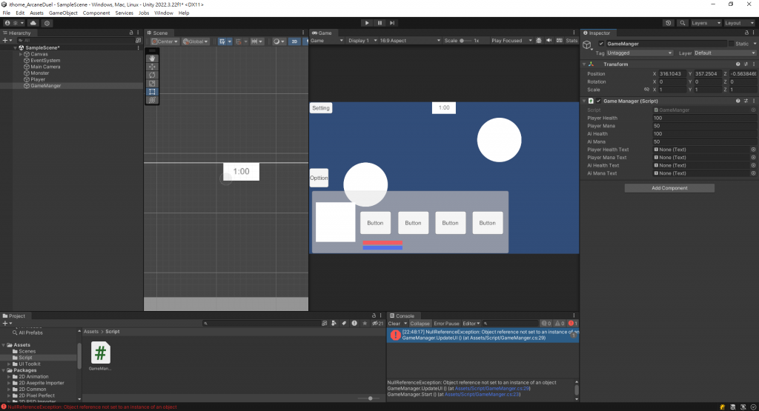The image size is (759, 411).
Task: Open Unity cloud services icon
Action: (33, 23)
